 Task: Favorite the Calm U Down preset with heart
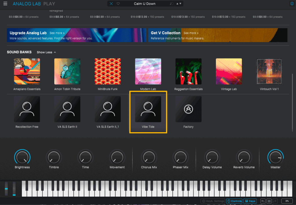coord(118,3)
